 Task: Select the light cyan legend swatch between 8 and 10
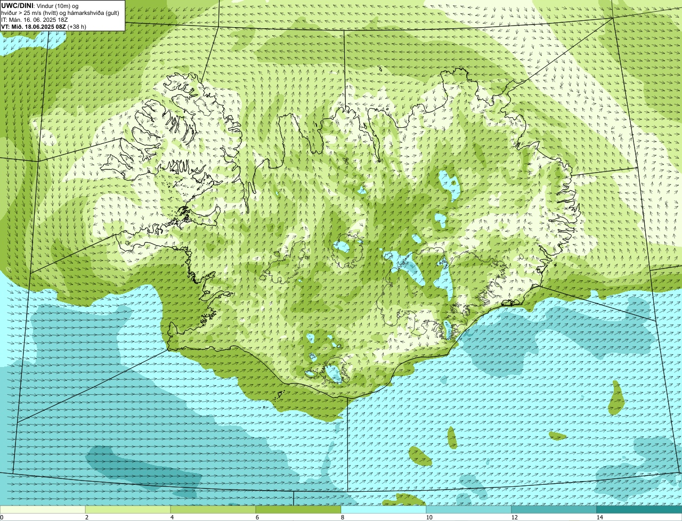pos(384,509)
